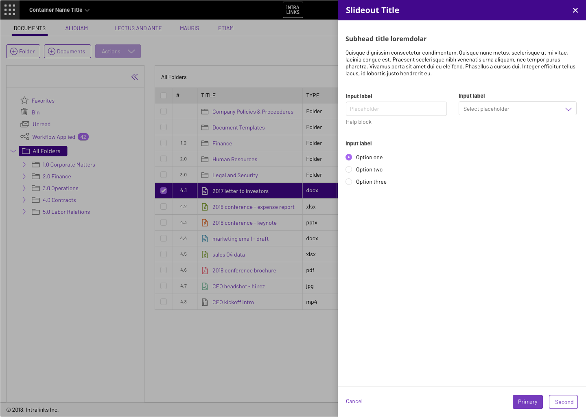The width and height of the screenshot is (586, 417).
Task: Click the Finance row folder icon
Action: point(205,143)
